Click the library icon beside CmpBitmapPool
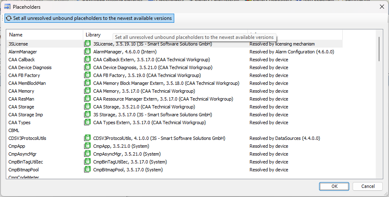Viewport: 389px width, 197px height. [x=87, y=170]
